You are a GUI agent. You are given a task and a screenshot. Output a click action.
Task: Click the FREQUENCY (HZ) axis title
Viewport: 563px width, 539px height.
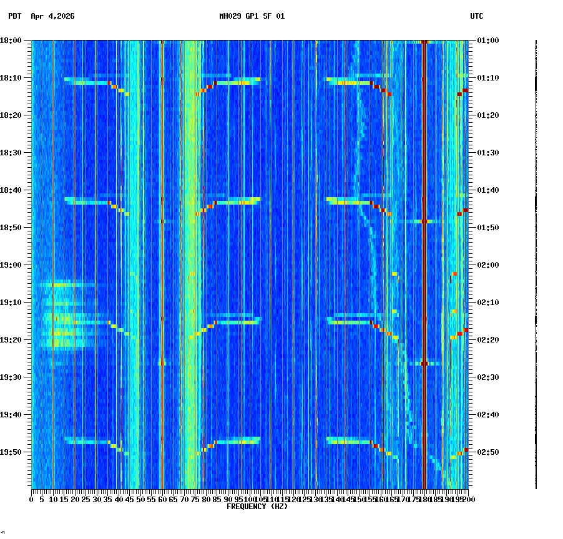258,507
